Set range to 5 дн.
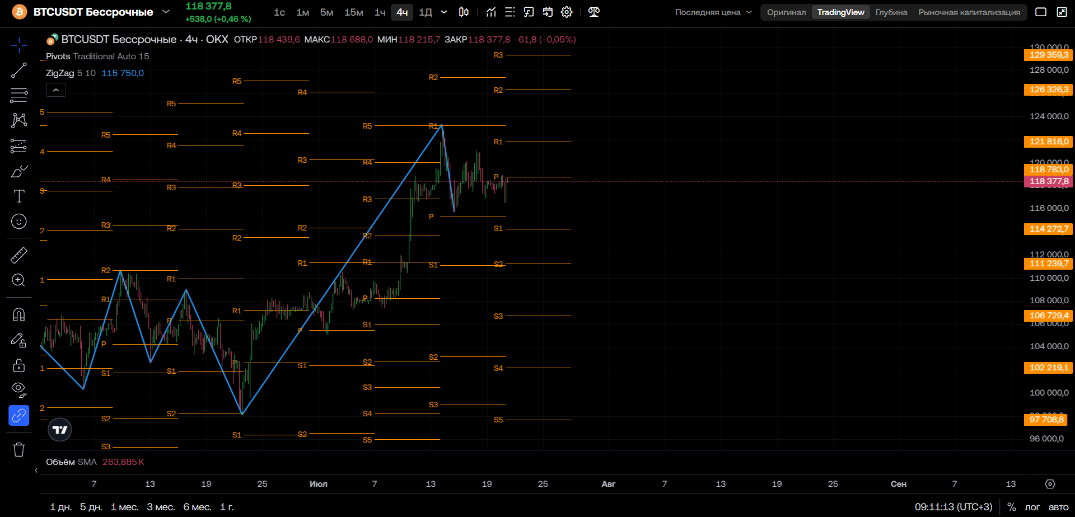The height and width of the screenshot is (517, 1075). pos(91,507)
